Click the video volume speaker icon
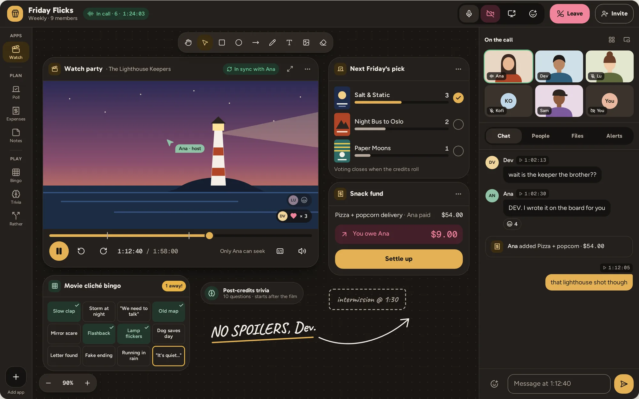This screenshot has height=399, width=639. pos(302,251)
